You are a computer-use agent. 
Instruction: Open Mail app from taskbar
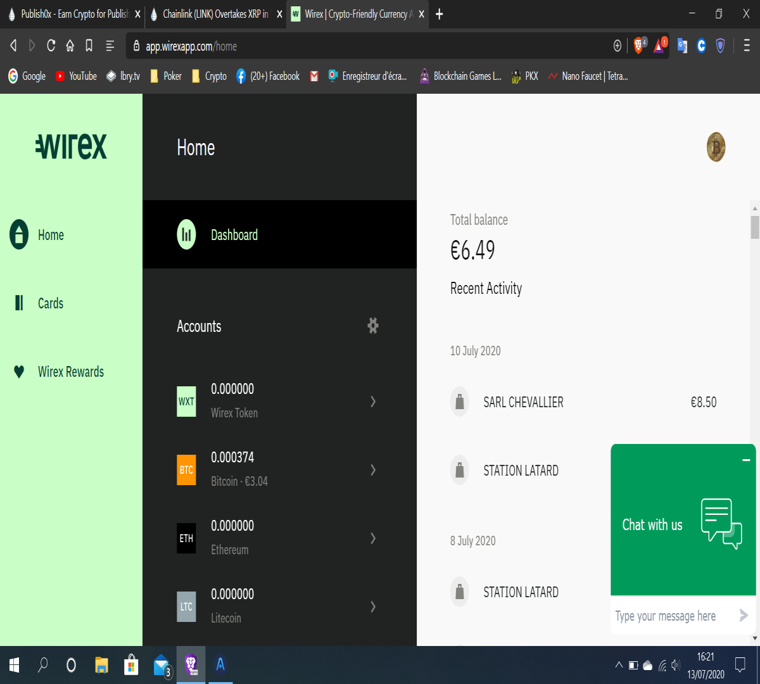[161, 665]
